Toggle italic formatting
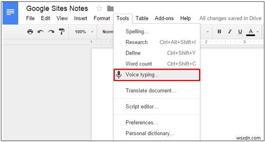 [229, 32]
